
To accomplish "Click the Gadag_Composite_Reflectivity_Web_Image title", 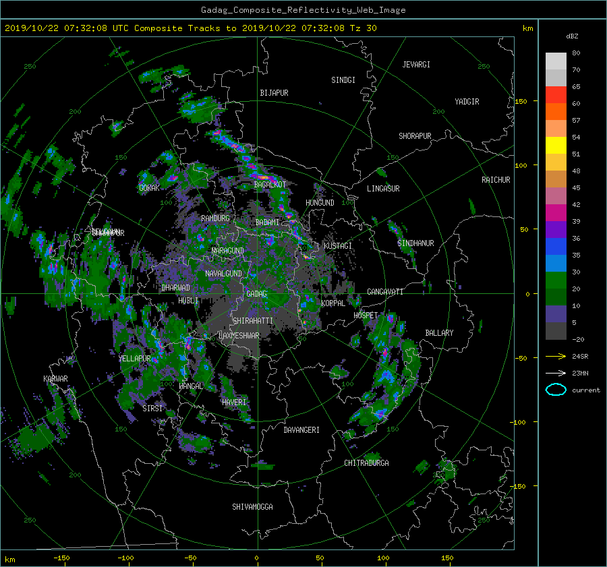I will 303,10.
